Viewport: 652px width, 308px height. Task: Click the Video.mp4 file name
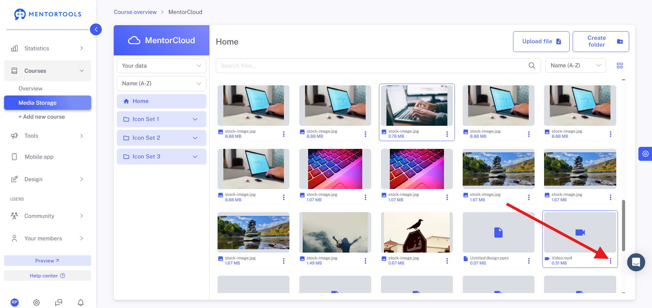pyautogui.click(x=562, y=258)
